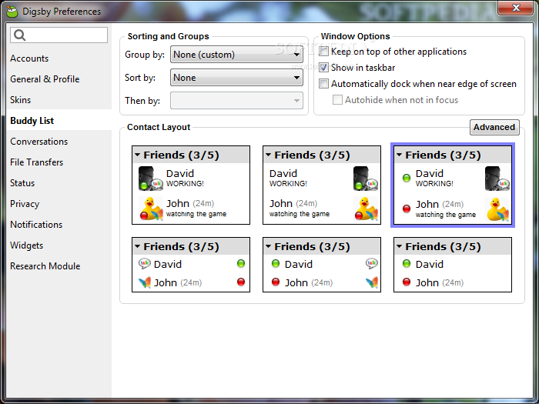Click the Advanced contact layout button

tap(494, 127)
